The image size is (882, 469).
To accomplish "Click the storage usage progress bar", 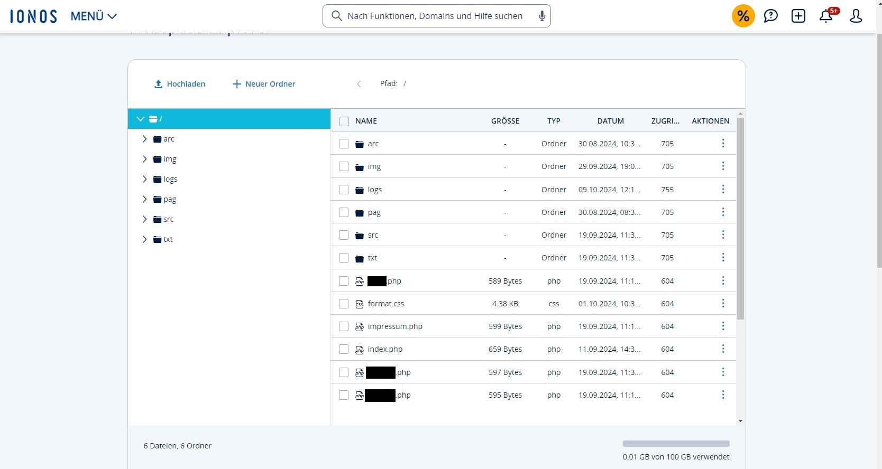I will point(676,444).
